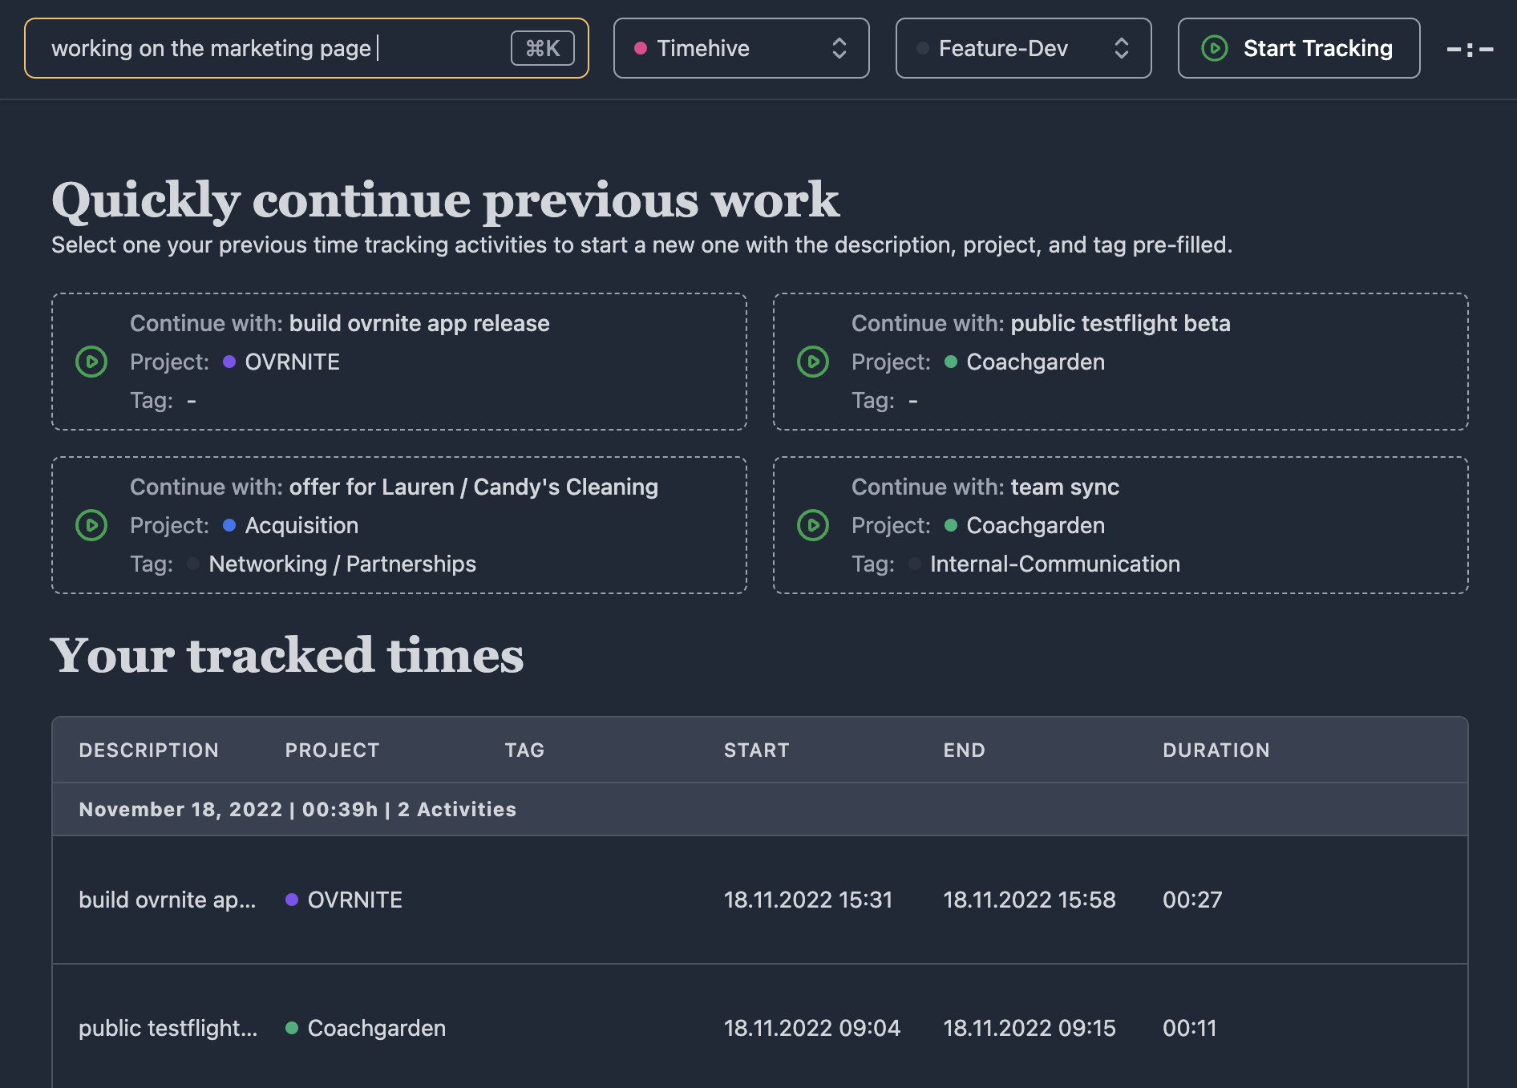Click the gray tag dot beside Feature-Dev
This screenshot has width=1517, height=1088.
coord(924,48)
